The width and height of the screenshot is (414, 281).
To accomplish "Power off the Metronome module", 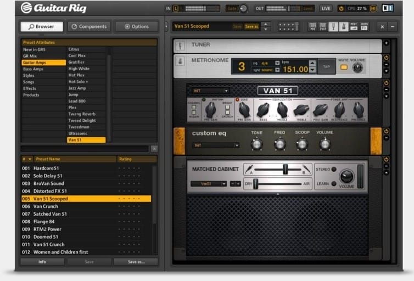I will (x=387, y=58).
